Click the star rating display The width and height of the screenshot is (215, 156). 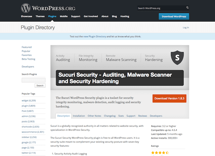[160, 153]
